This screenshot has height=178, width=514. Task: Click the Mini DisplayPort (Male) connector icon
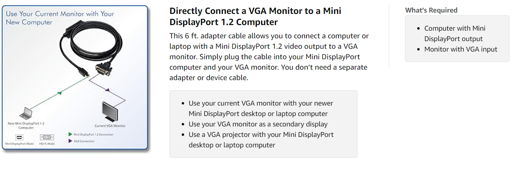pyautogui.click(x=19, y=137)
